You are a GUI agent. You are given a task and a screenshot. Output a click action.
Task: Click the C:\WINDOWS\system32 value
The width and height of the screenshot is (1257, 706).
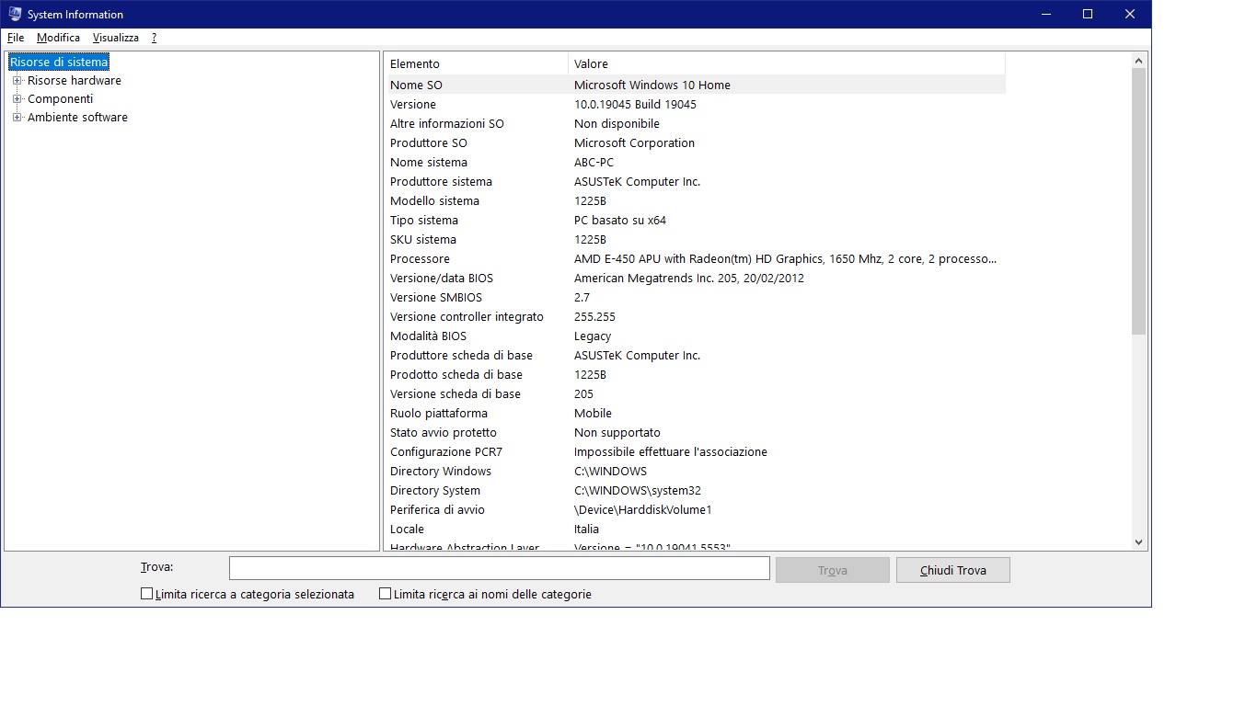coord(638,490)
